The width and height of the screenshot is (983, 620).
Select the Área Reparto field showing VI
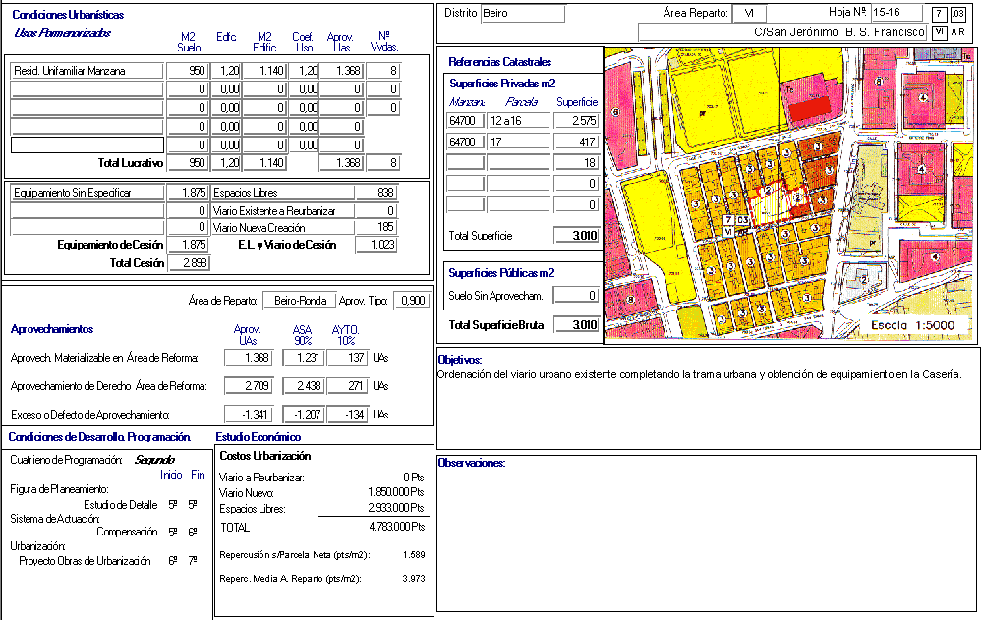(x=749, y=13)
